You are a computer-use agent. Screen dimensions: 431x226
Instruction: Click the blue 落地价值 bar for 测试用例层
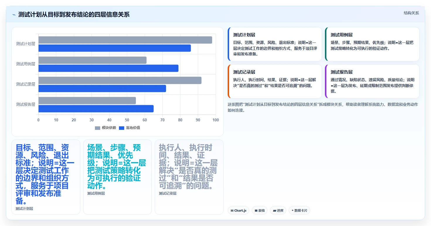click(108, 68)
